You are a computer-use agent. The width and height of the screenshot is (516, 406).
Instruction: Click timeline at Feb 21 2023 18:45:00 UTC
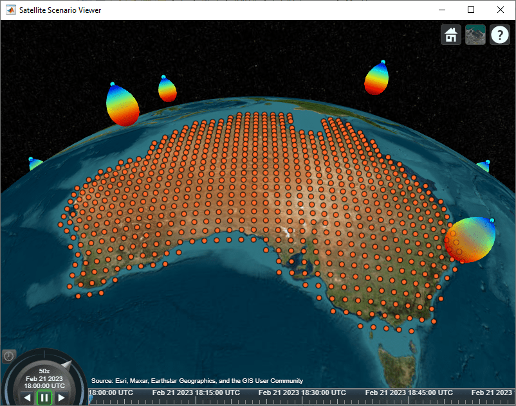tap(409, 393)
